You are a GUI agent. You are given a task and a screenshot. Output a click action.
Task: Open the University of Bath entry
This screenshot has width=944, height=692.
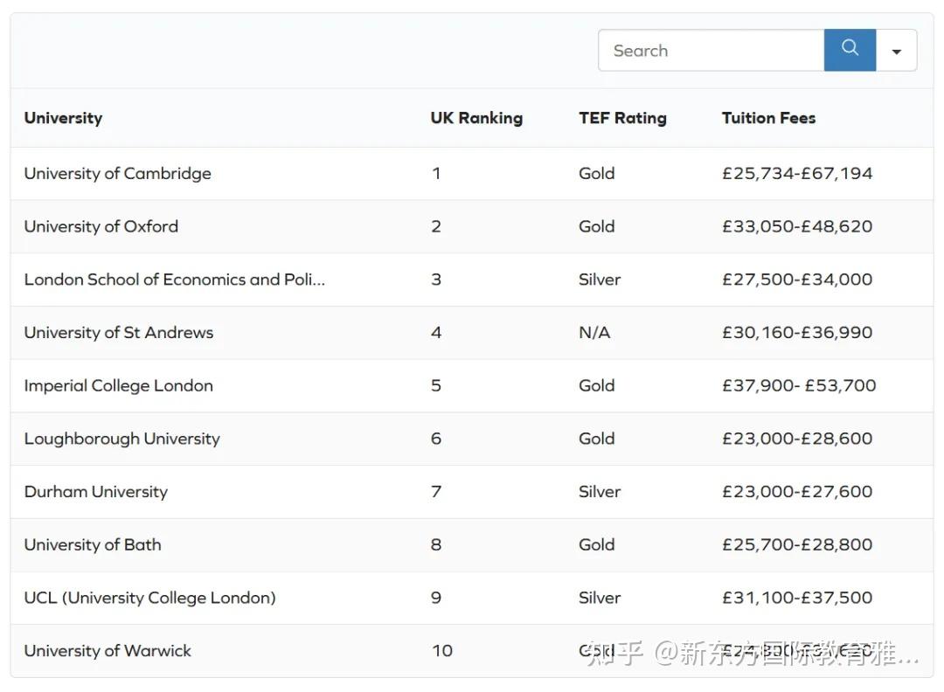click(x=93, y=545)
